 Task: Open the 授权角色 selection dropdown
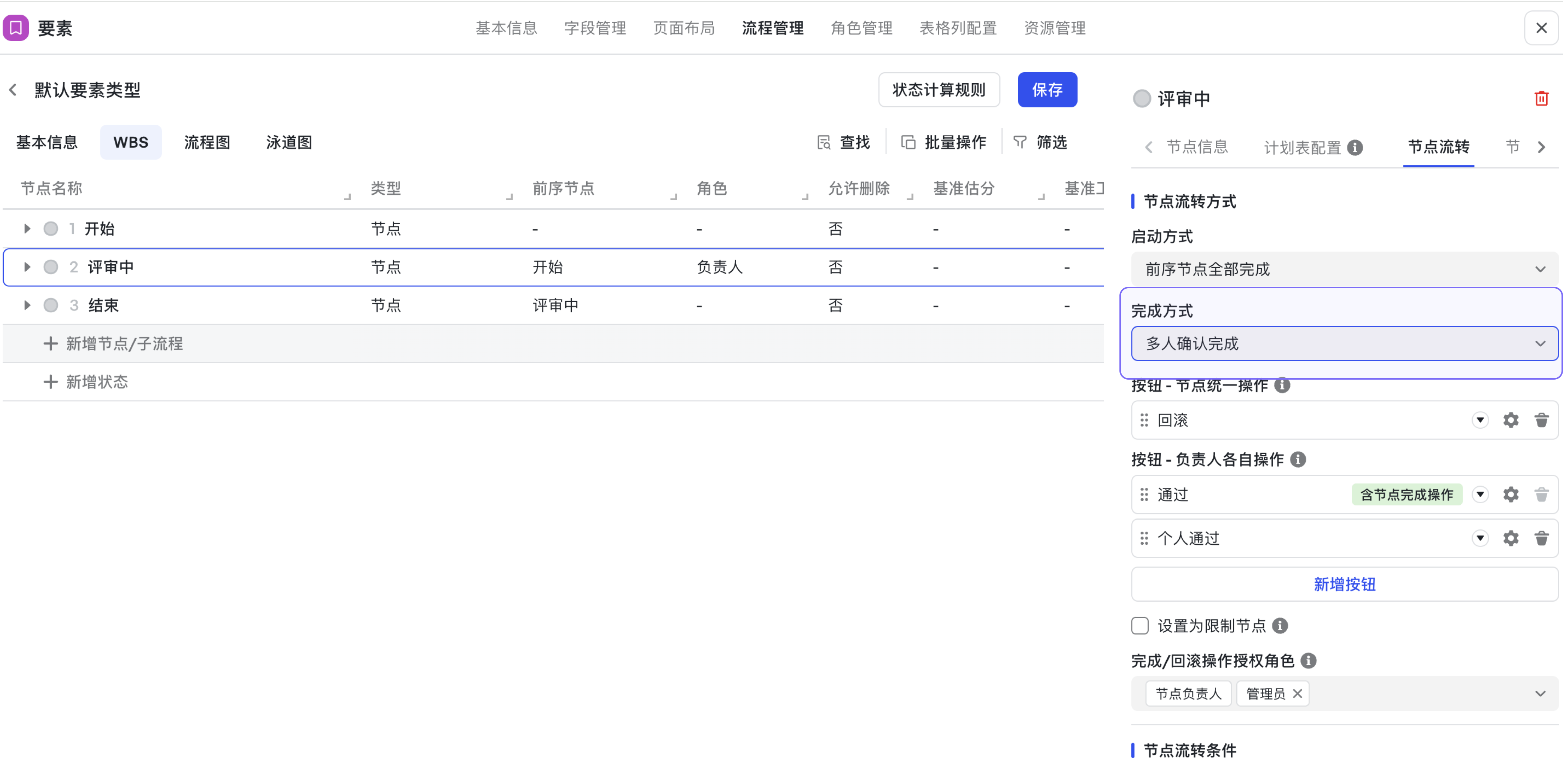point(1345,694)
